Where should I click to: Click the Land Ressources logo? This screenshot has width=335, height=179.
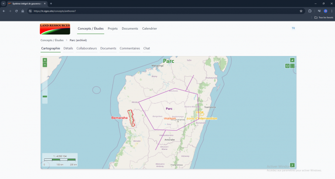[55, 29]
